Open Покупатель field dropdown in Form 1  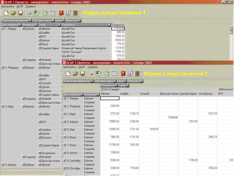(109, 25)
